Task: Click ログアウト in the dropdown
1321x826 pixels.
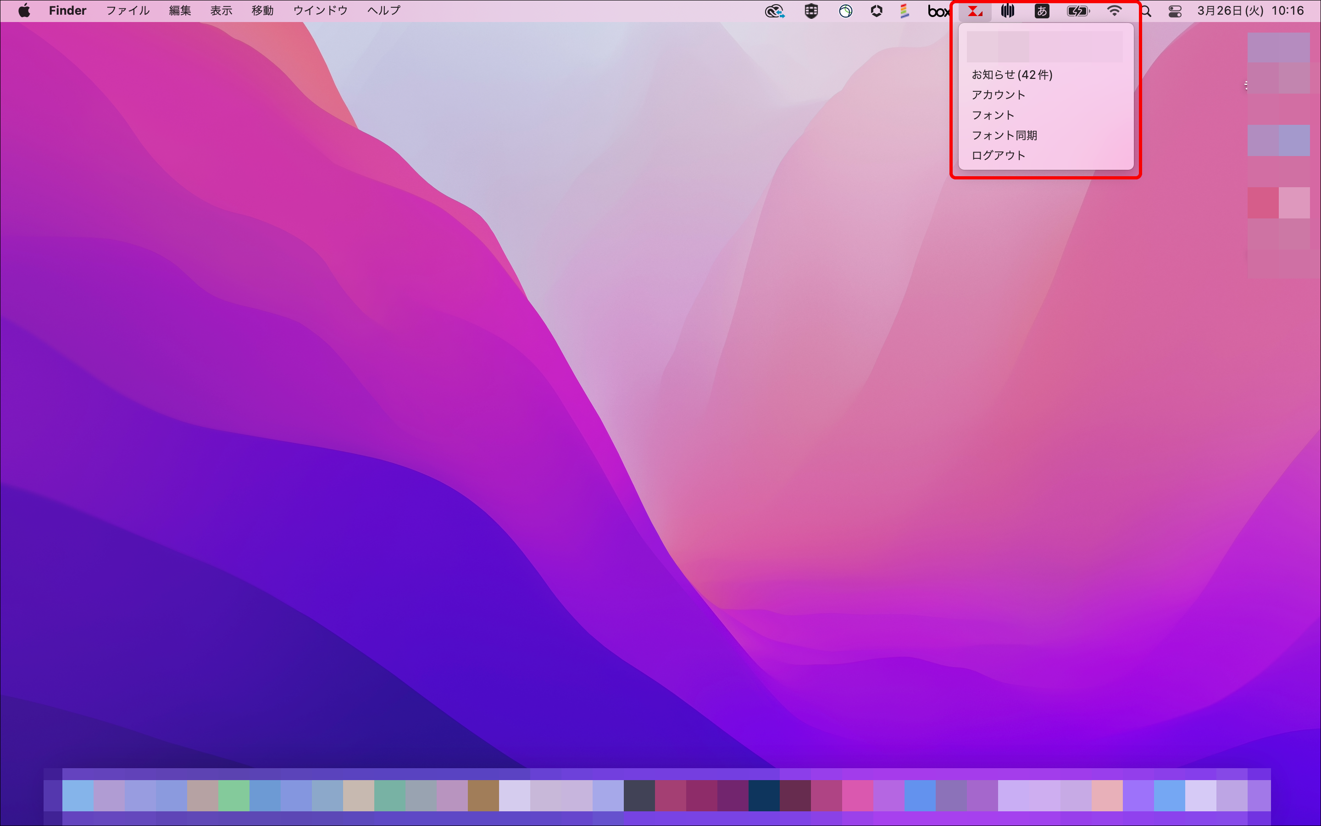Action: 998,156
